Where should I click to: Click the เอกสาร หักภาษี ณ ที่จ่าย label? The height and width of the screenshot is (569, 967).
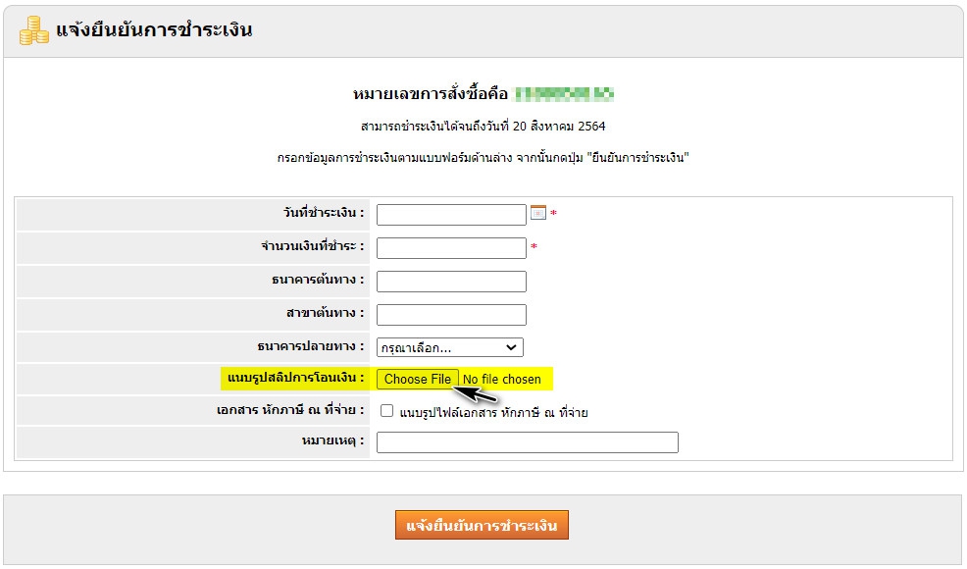290,410
